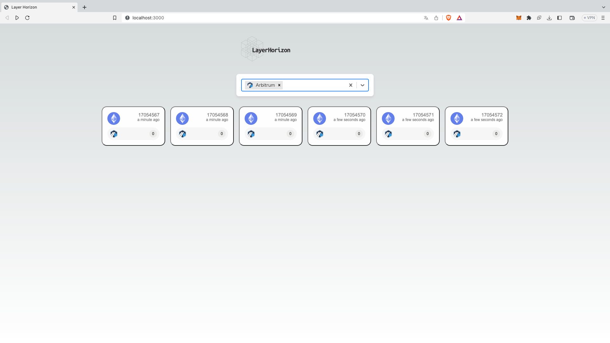Click Ethereum icon on block 17054571
Screen dimensions: 610x343
coord(388,118)
